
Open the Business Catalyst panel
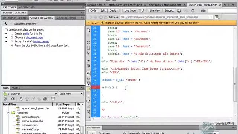tap(15, 13)
